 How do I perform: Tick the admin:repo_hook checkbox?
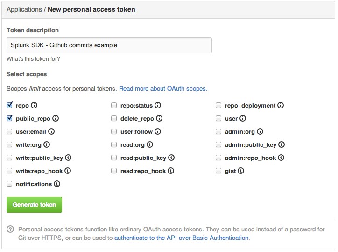click(218, 158)
